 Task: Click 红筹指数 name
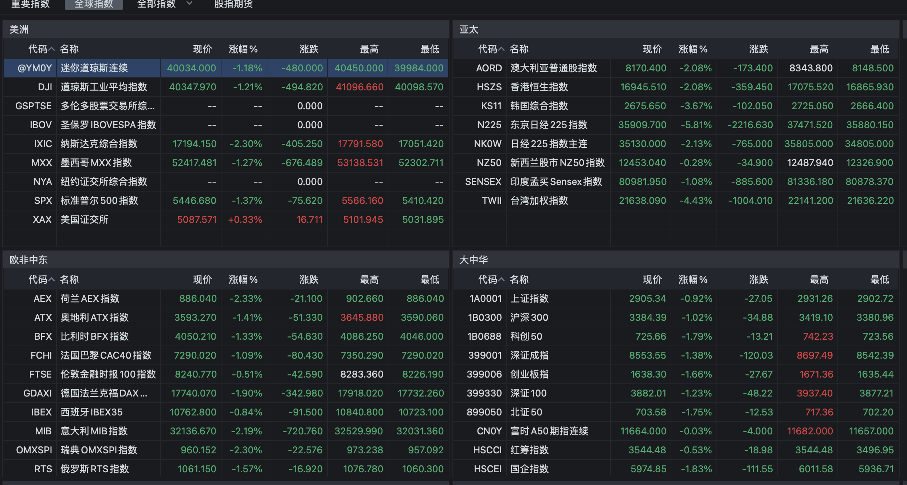pos(529,450)
